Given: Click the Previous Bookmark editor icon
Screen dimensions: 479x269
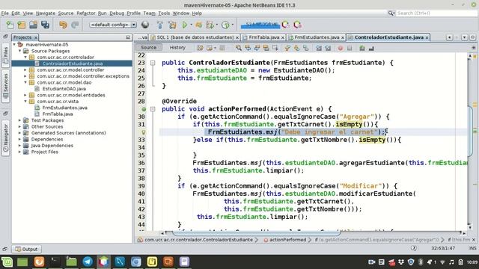Looking at the screenshot, I should pos(287,48).
